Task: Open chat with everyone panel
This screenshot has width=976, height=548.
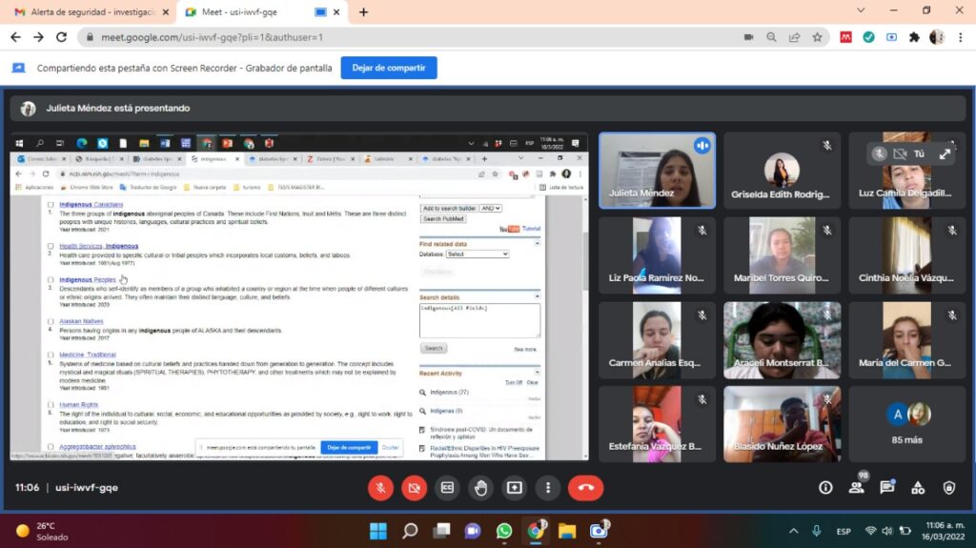Action: click(887, 488)
